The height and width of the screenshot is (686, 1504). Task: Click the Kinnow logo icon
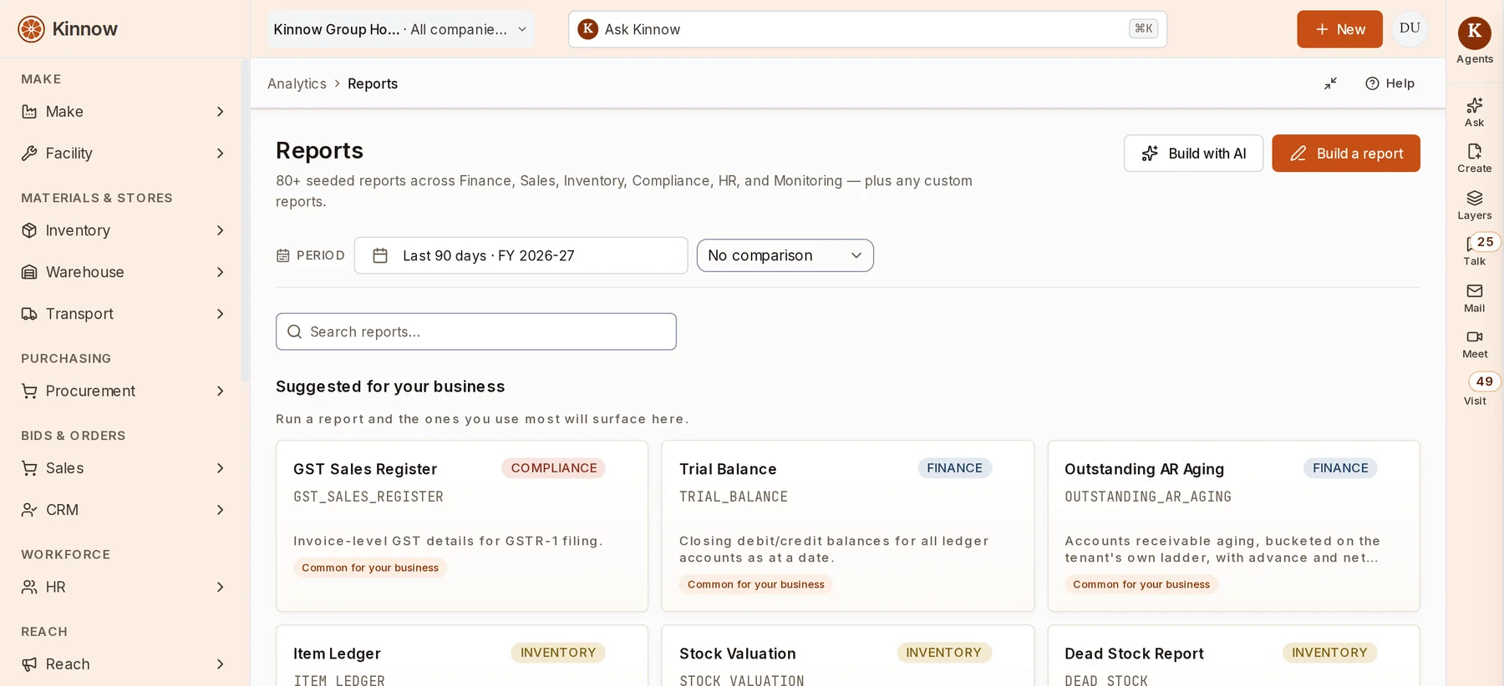pyautogui.click(x=32, y=29)
